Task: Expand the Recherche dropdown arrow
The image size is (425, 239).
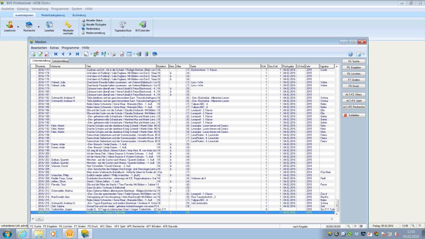Action: [x=39, y=27]
